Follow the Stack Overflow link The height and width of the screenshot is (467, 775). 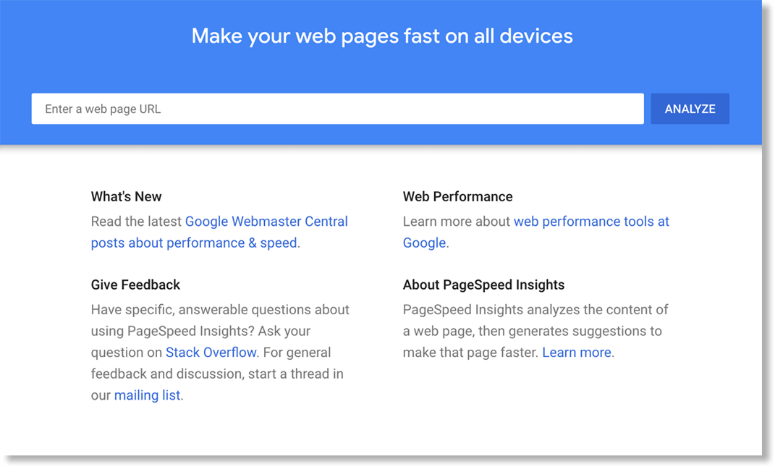point(211,353)
